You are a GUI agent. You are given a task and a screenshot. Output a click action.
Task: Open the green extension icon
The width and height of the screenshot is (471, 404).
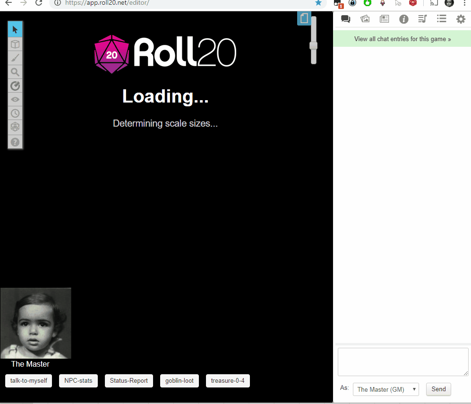click(368, 3)
